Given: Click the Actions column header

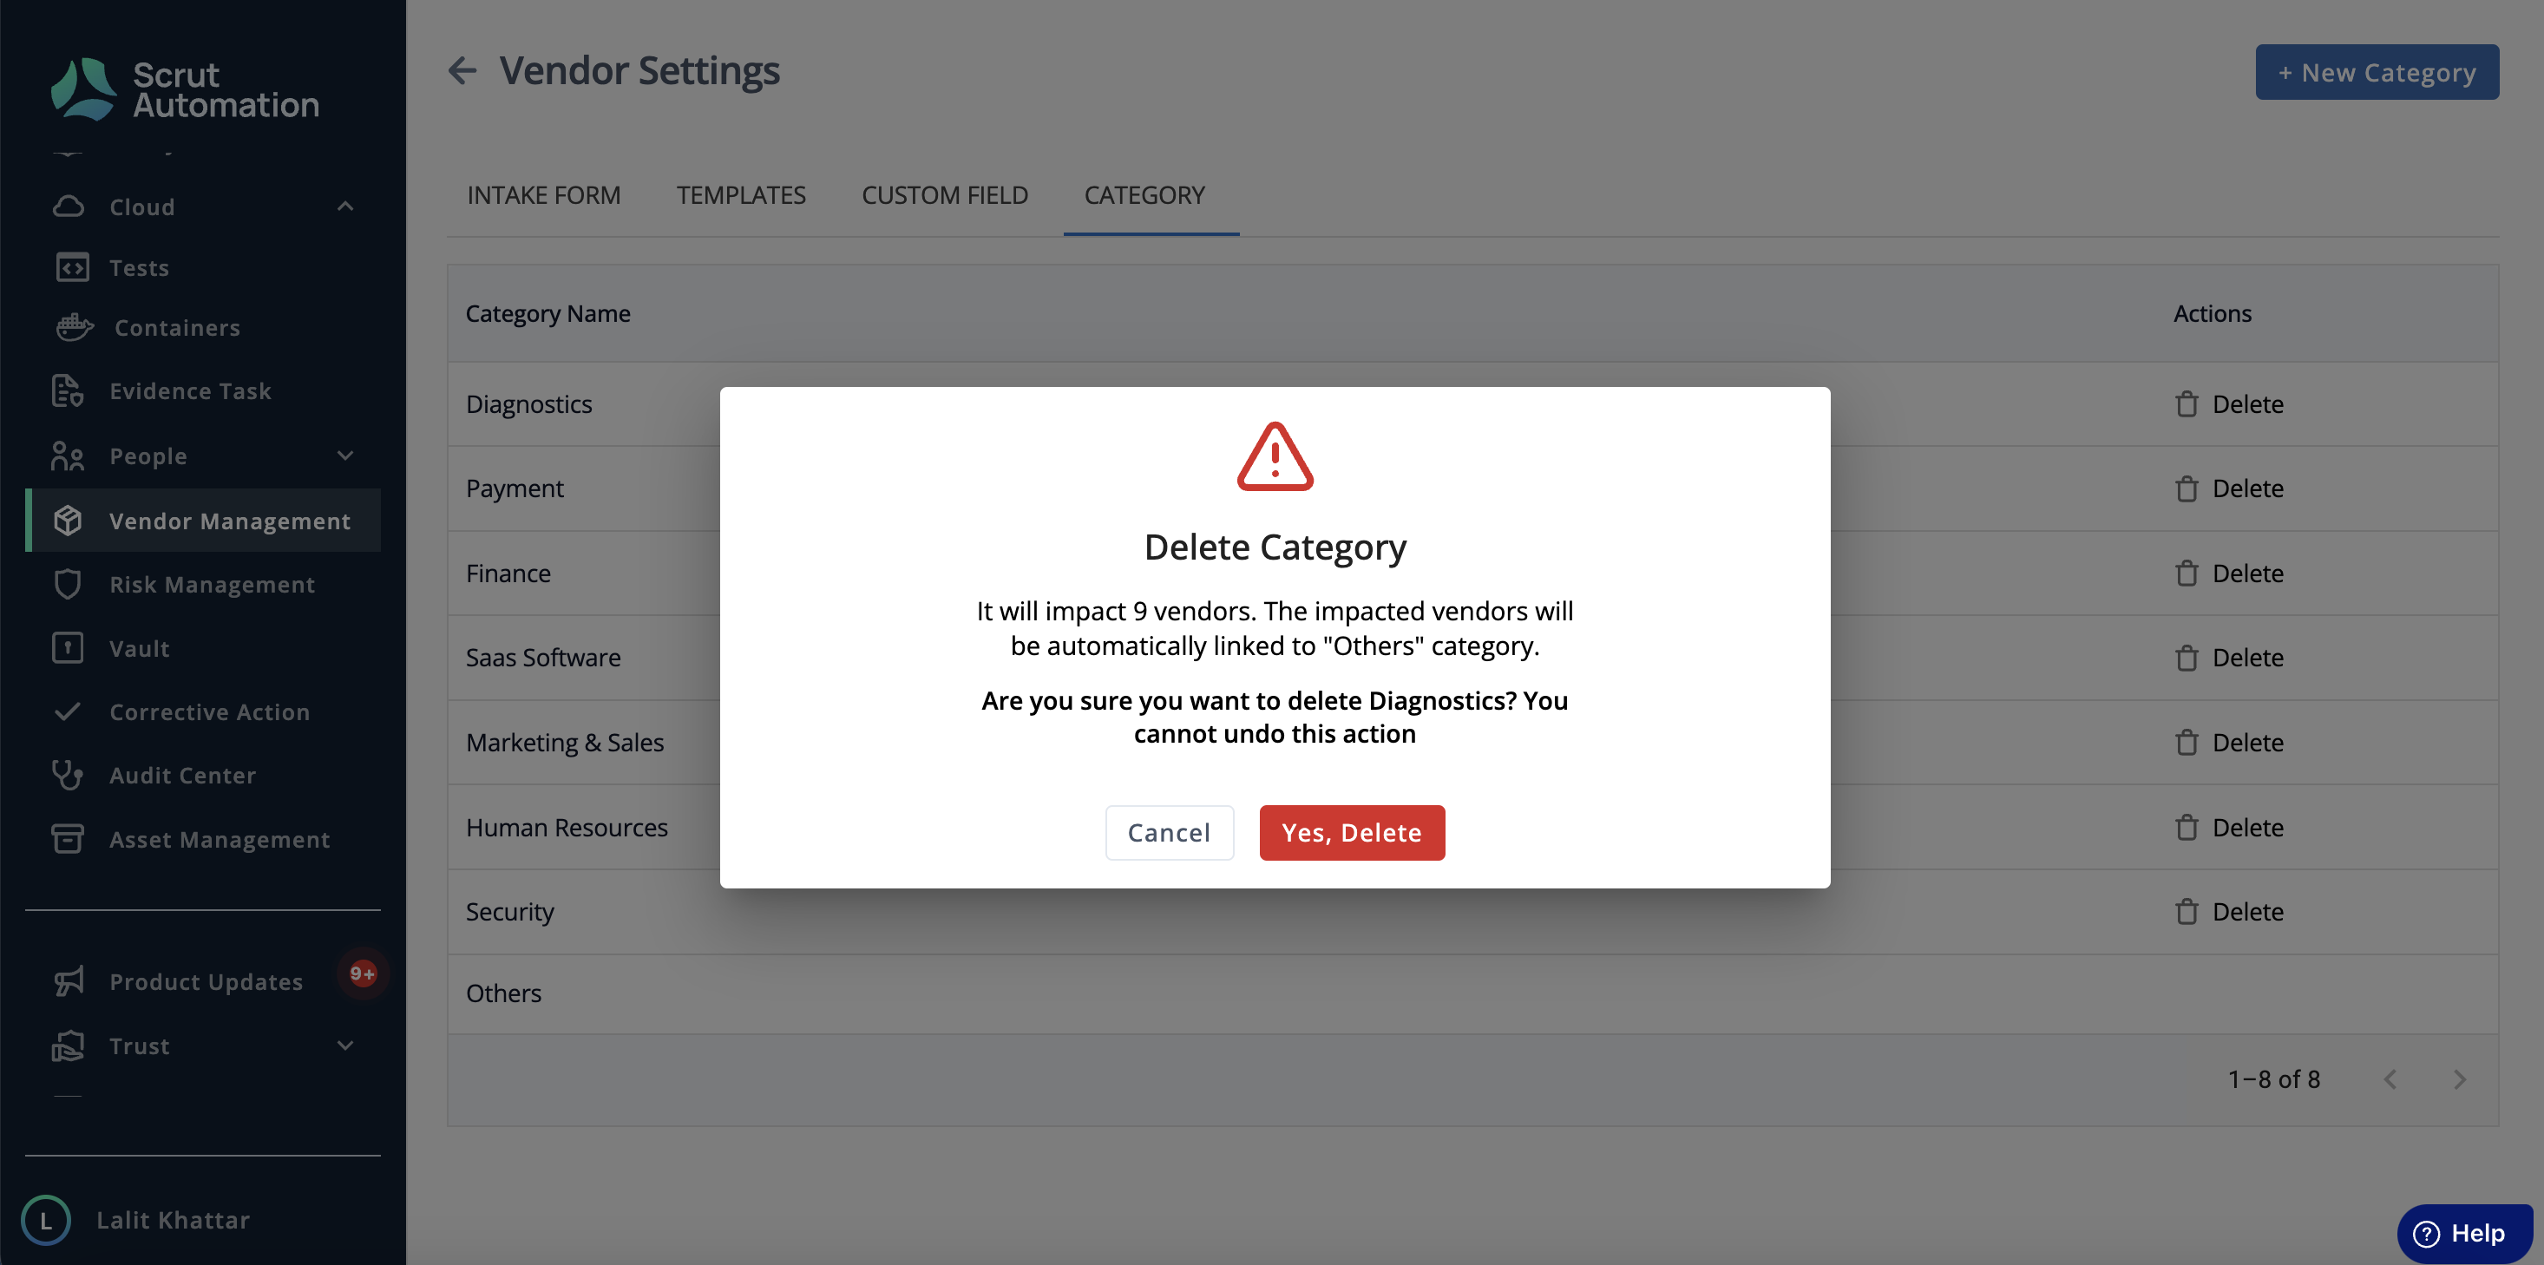Looking at the screenshot, I should [2213, 313].
